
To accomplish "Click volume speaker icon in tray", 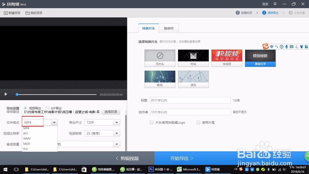I will pos(285,169).
